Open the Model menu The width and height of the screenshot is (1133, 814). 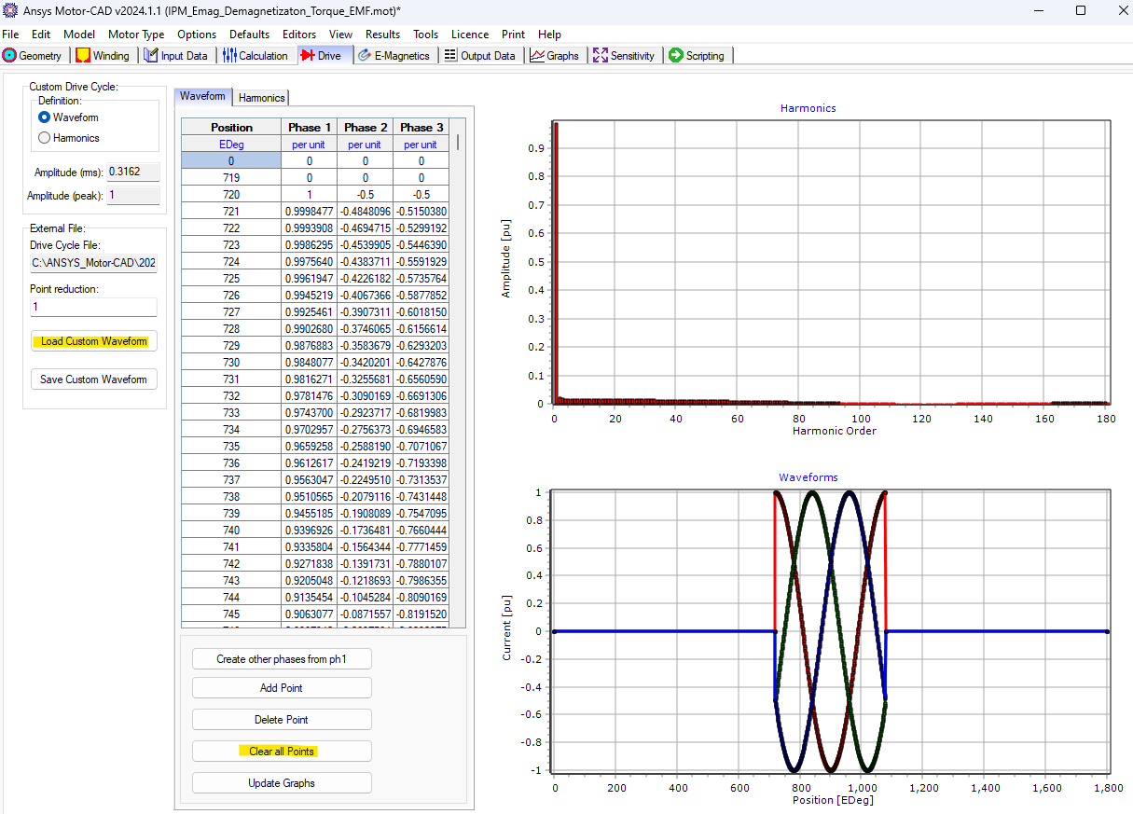tap(79, 34)
